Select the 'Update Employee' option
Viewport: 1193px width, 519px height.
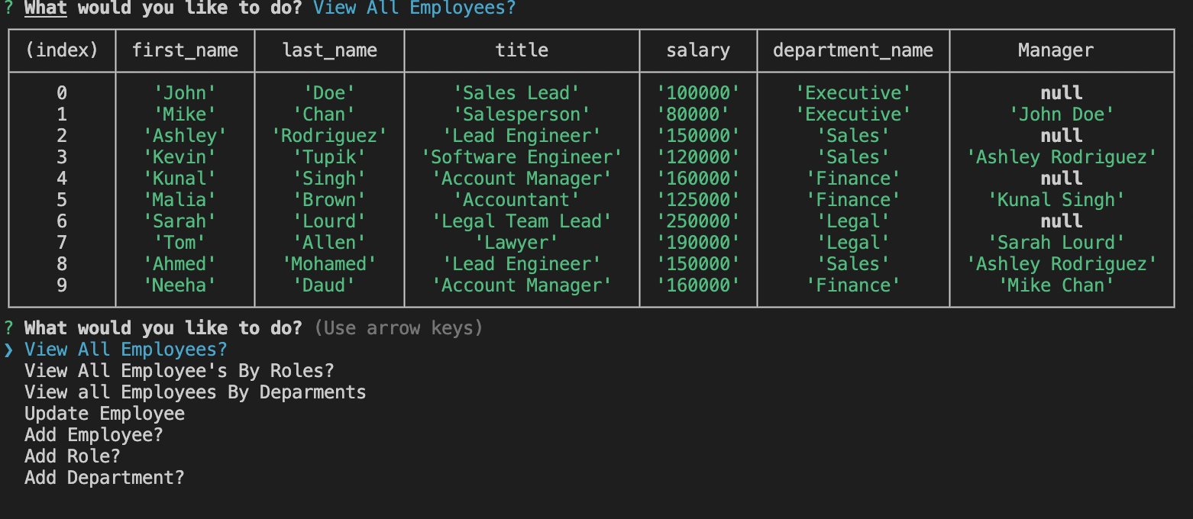pyautogui.click(x=105, y=414)
